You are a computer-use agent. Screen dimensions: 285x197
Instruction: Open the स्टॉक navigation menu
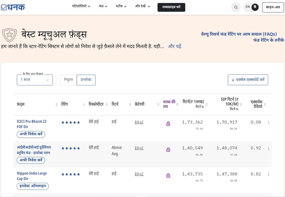click(x=123, y=7)
